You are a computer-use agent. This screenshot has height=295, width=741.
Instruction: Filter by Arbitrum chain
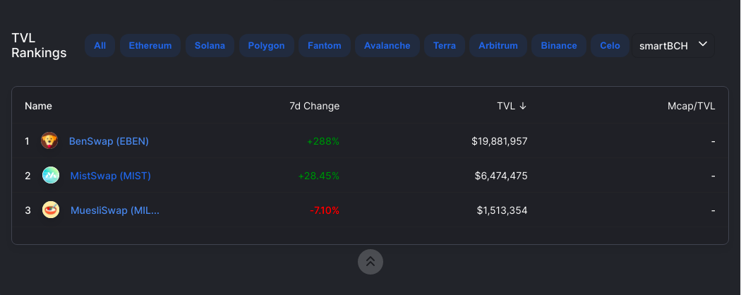coord(498,46)
